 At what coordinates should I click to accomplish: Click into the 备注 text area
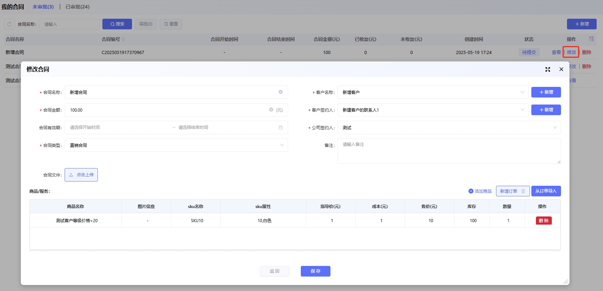449,151
